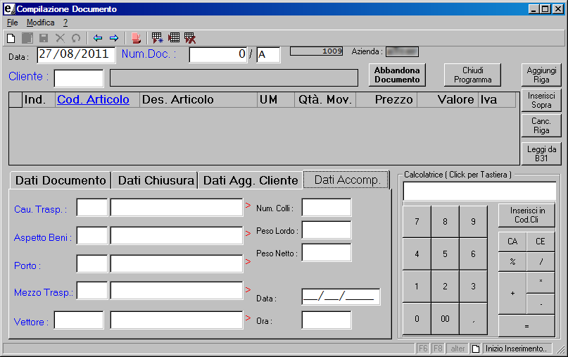Click the add grid row toolbar icon
Image resolution: width=568 pixels, height=357 pixels.
(x=158, y=38)
